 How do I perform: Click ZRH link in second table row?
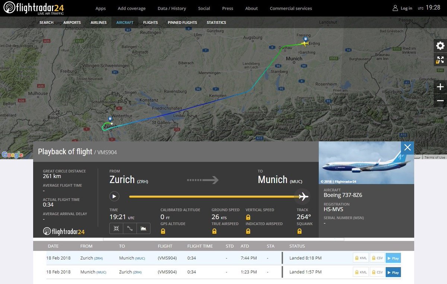137,272
